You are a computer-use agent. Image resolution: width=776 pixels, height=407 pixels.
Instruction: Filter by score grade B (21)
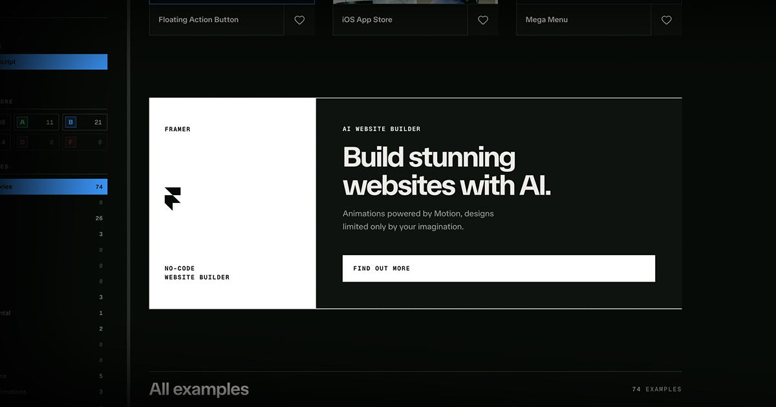[x=85, y=122]
